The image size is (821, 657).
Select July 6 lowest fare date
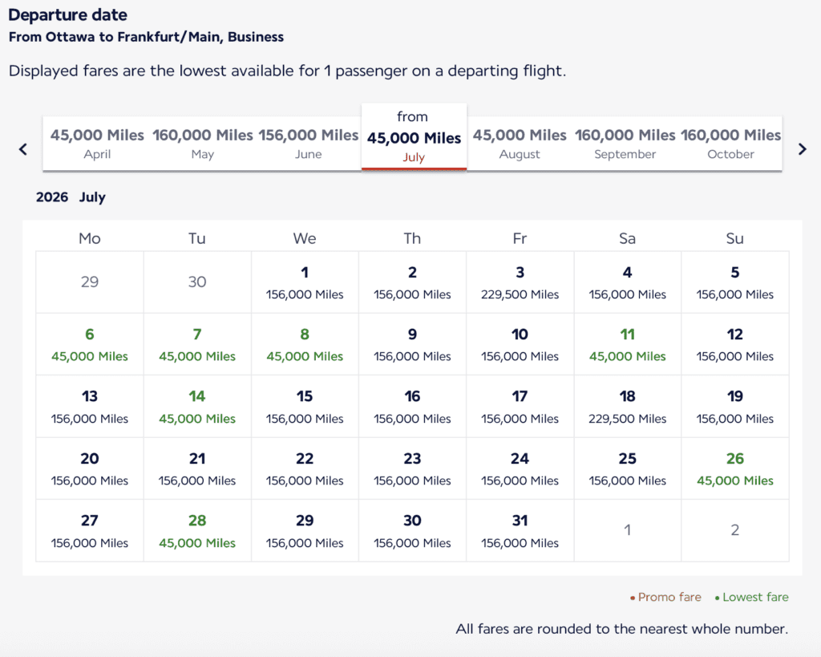90,344
